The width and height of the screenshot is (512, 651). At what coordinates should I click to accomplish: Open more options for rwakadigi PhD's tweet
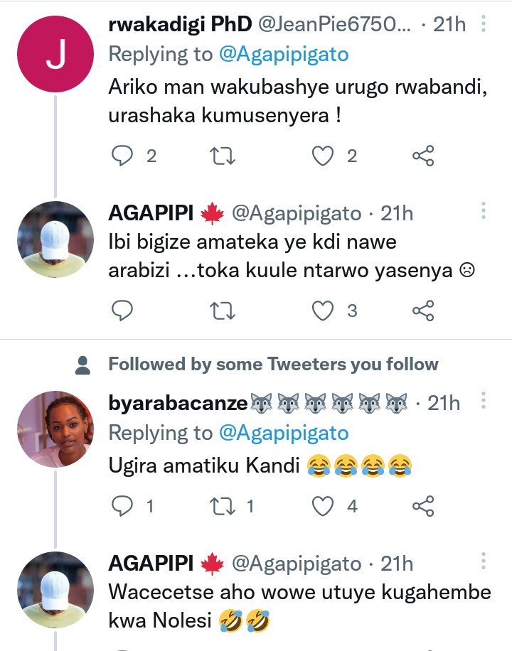coord(484,25)
